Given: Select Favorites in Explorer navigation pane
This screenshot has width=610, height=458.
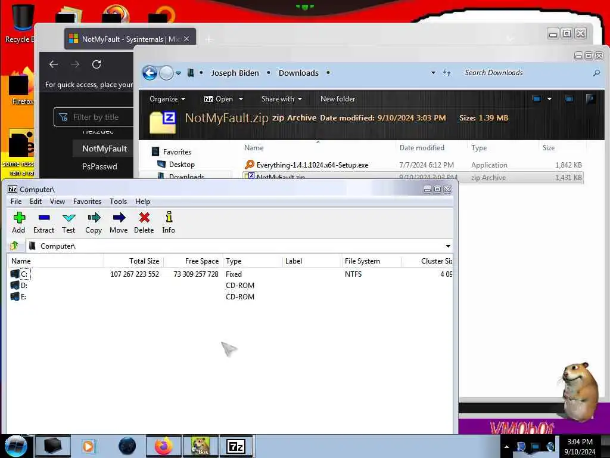Looking at the screenshot, I should (177, 152).
